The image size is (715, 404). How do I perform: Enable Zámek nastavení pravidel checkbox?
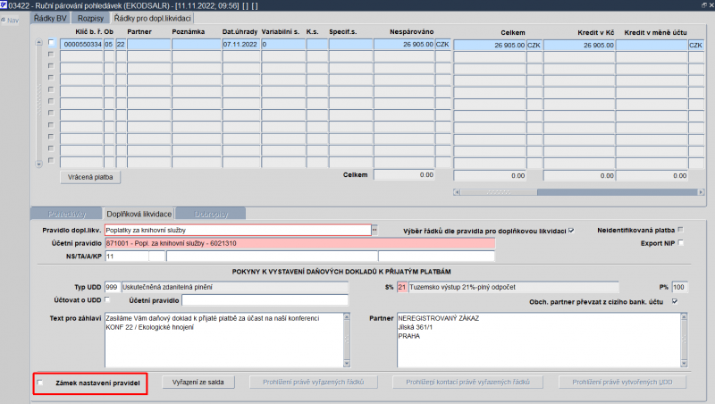(40, 383)
